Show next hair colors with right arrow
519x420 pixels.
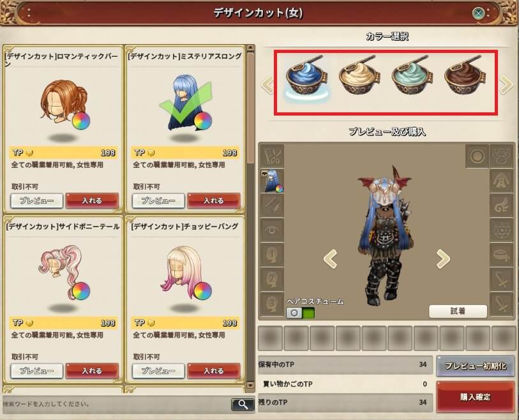pyautogui.click(x=506, y=84)
